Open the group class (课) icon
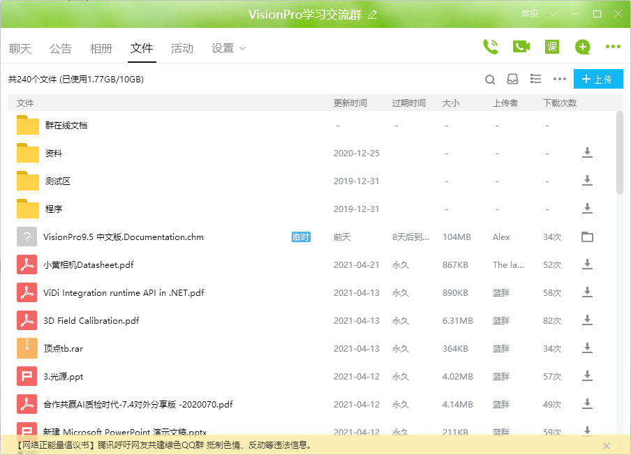This screenshot has height=455, width=631. point(551,47)
